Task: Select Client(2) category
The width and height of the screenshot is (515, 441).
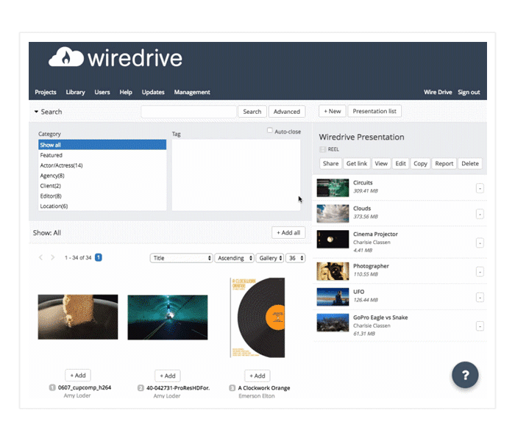Action: (102, 186)
